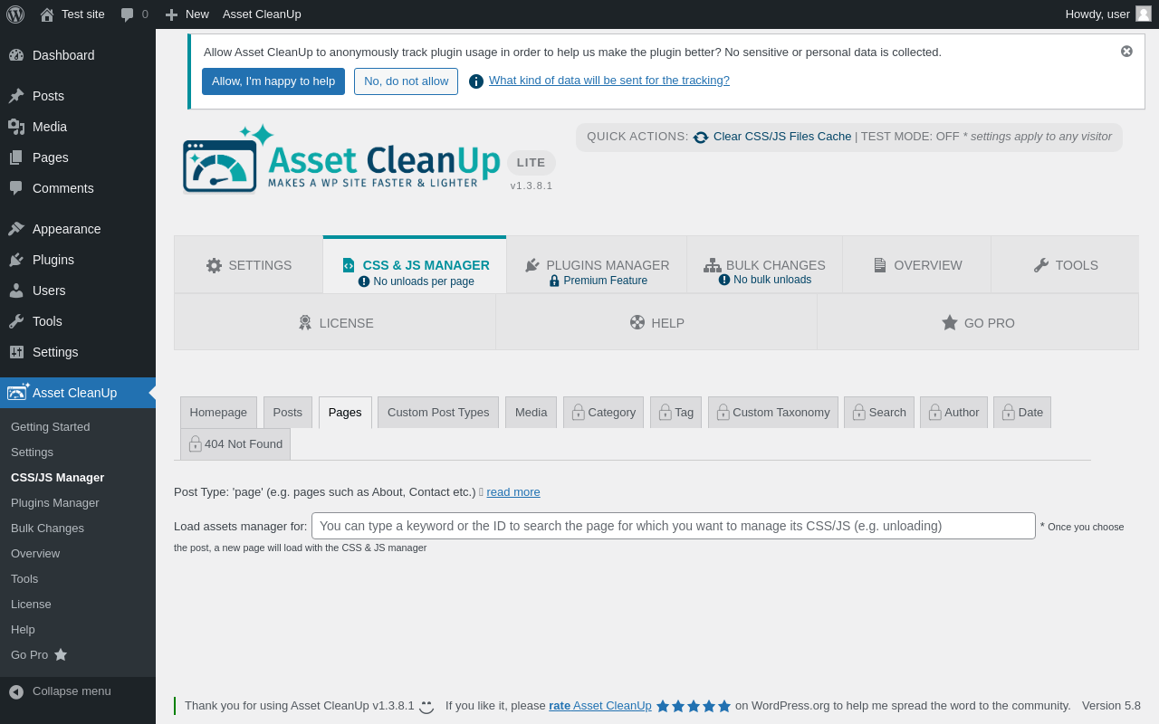Open the TOOLS tab
Viewport: 1159px width, 724px height.
pyautogui.click(x=1065, y=265)
